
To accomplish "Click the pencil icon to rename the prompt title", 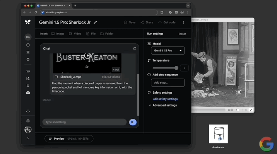I will tap(95, 22).
